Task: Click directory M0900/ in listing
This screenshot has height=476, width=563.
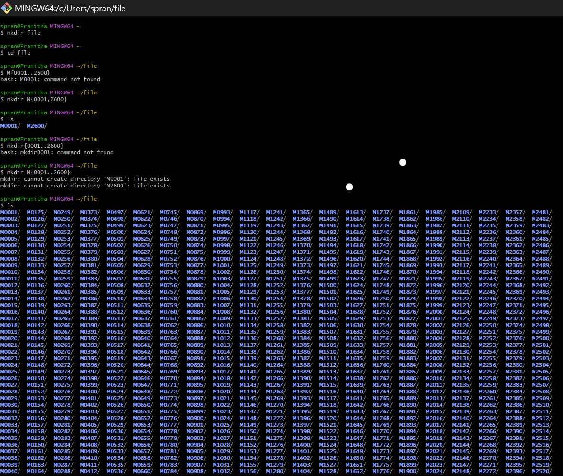Action: pyautogui.click(x=196, y=418)
